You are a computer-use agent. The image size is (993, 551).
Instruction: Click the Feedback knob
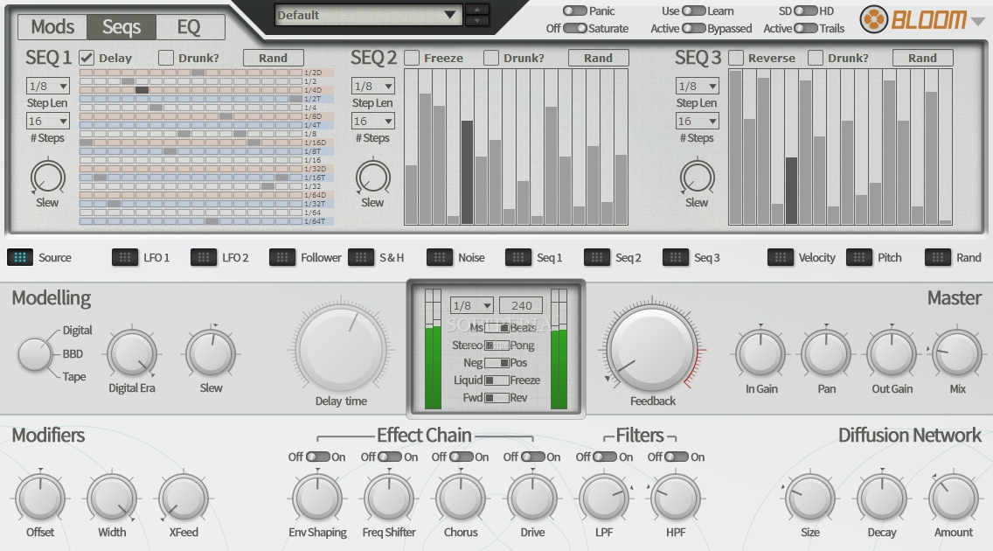point(652,349)
